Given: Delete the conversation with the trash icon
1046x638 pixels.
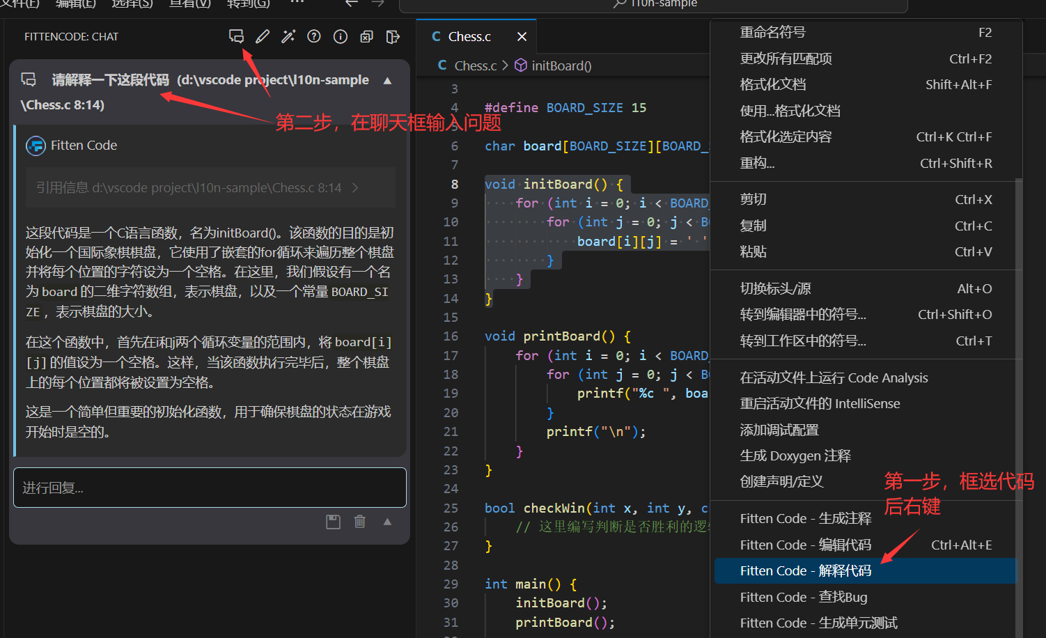Looking at the screenshot, I should [x=360, y=522].
